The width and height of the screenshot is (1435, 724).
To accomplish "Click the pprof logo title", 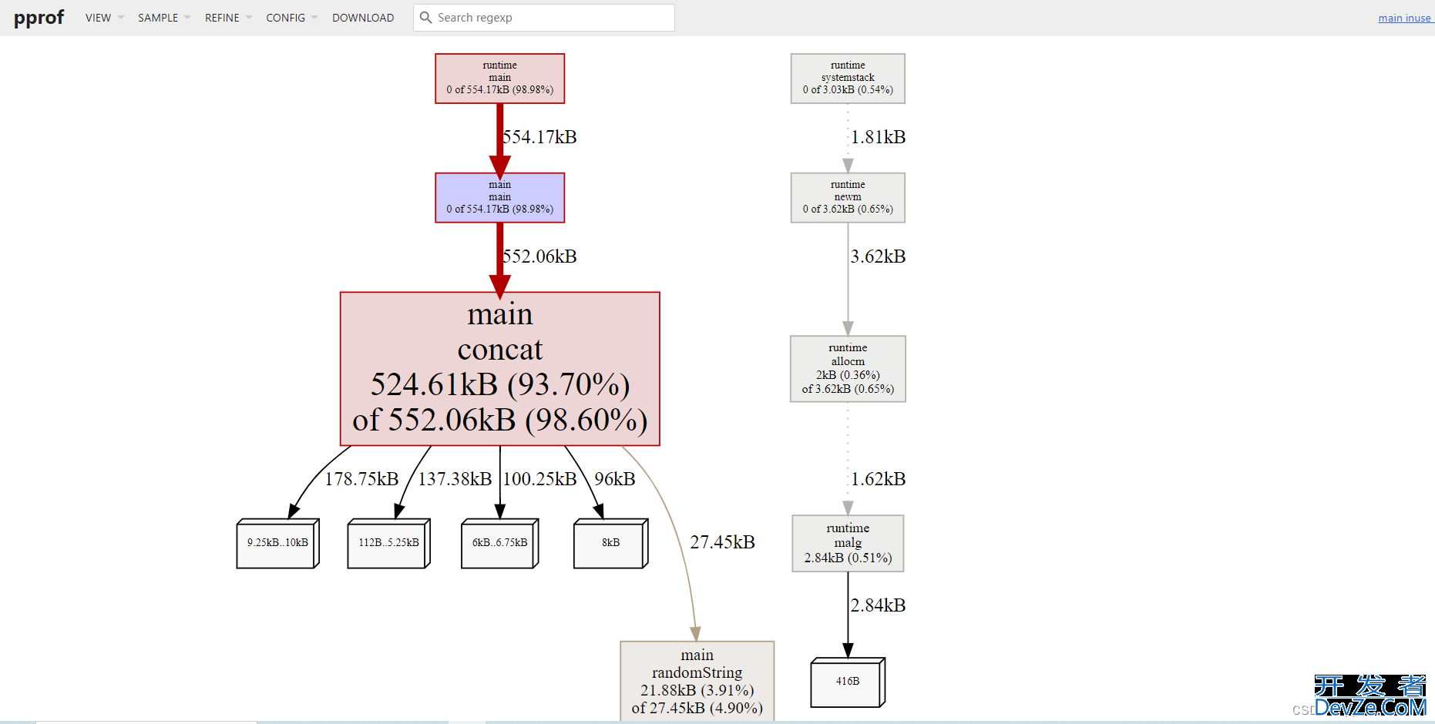I will coord(39,18).
